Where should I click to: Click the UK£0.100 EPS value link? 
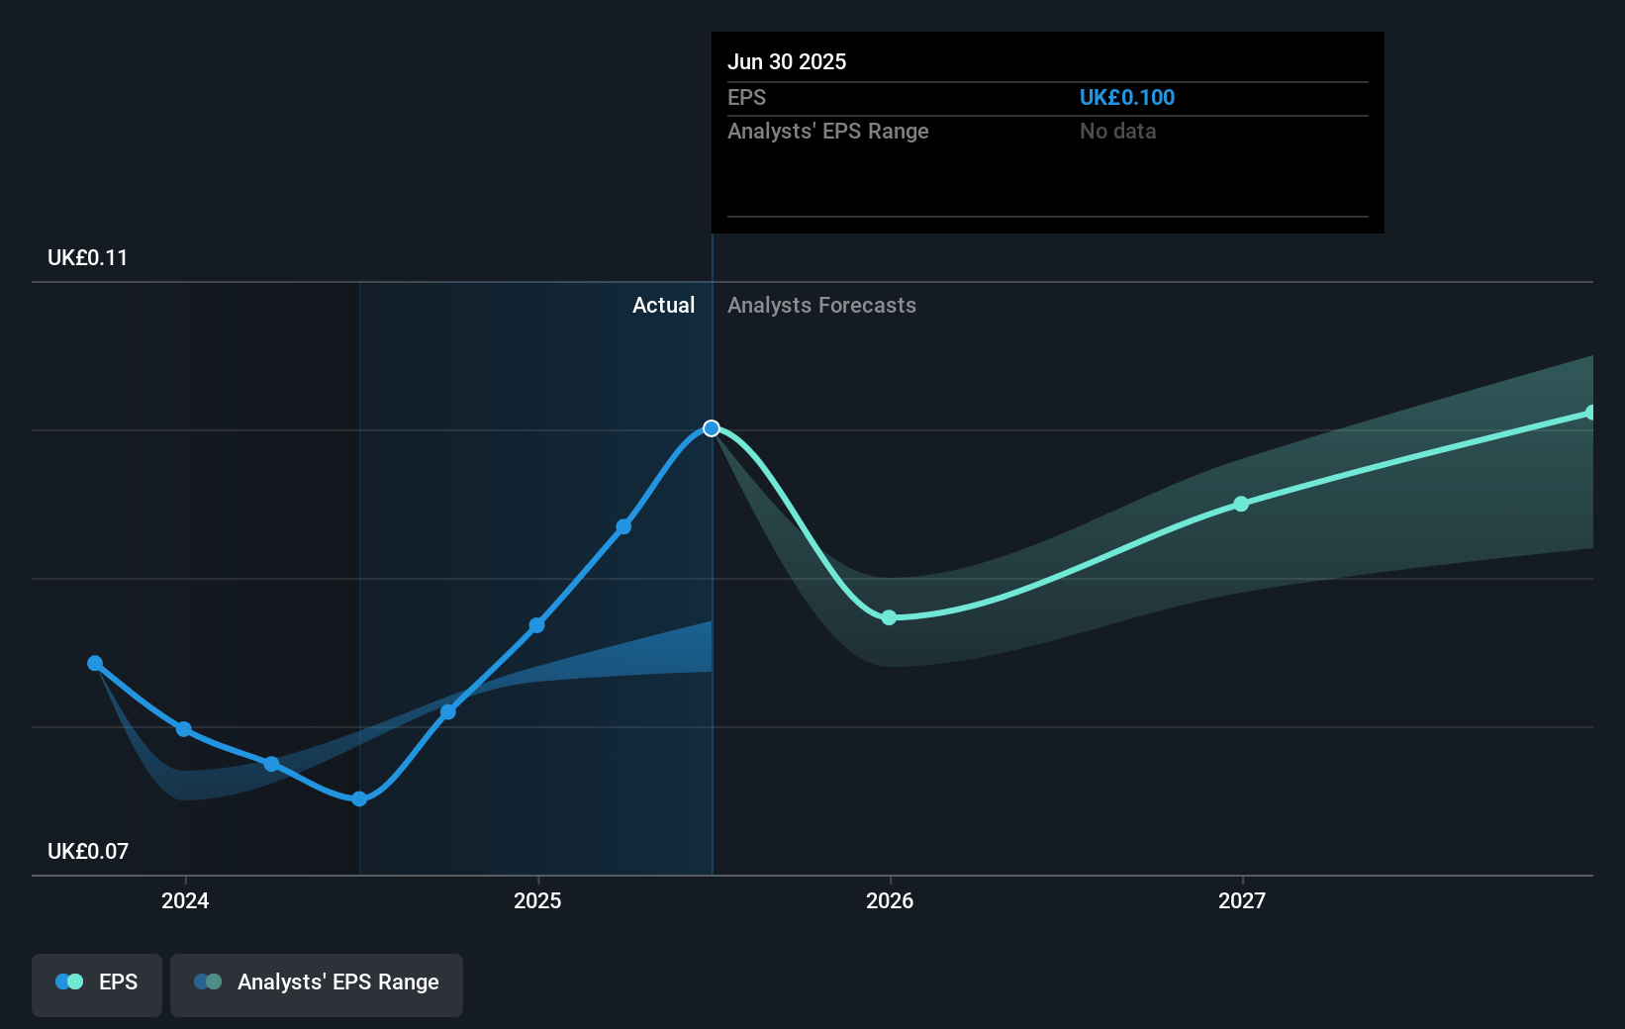[x=1127, y=98]
